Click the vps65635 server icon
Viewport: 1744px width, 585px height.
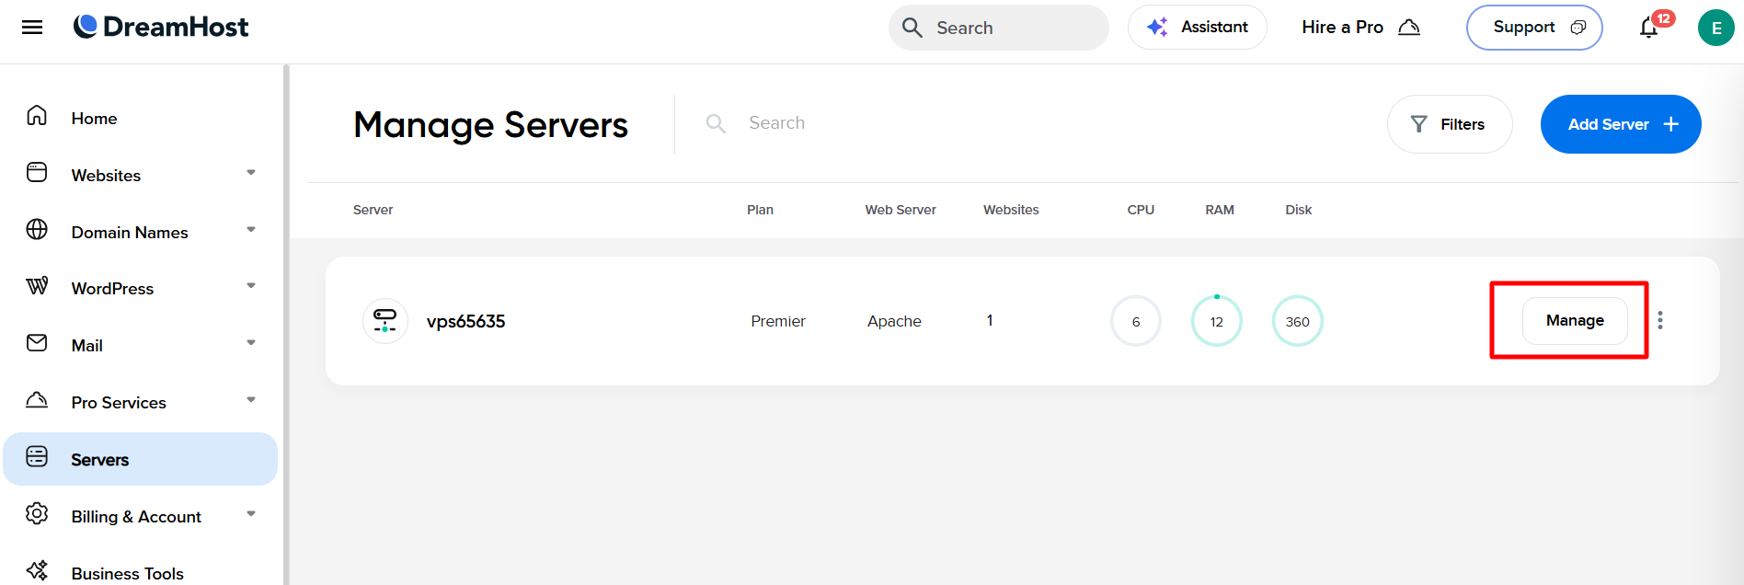385,321
